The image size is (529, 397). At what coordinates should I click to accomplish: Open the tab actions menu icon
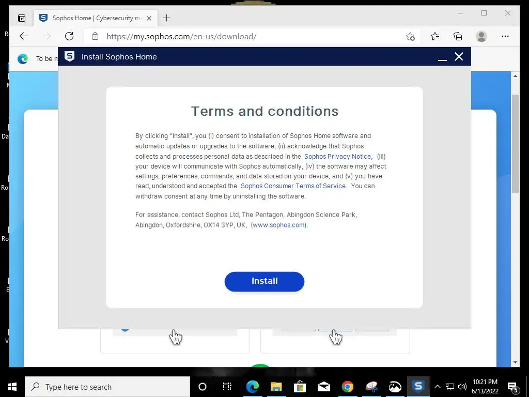tap(22, 18)
